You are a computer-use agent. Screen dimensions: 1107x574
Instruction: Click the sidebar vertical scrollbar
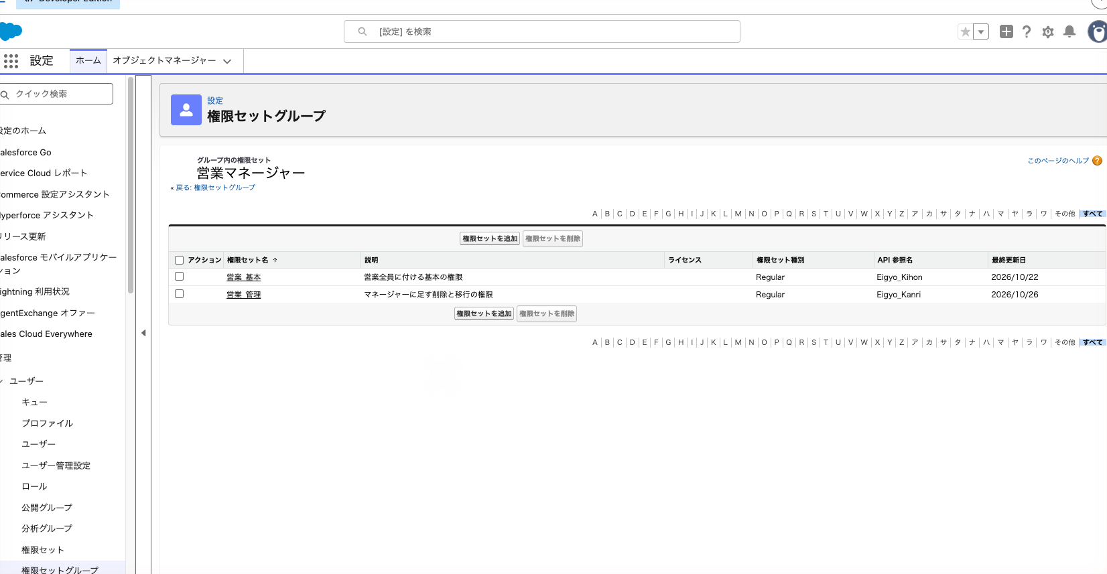131,186
